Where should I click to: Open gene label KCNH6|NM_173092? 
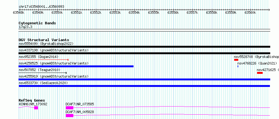[33, 104]
